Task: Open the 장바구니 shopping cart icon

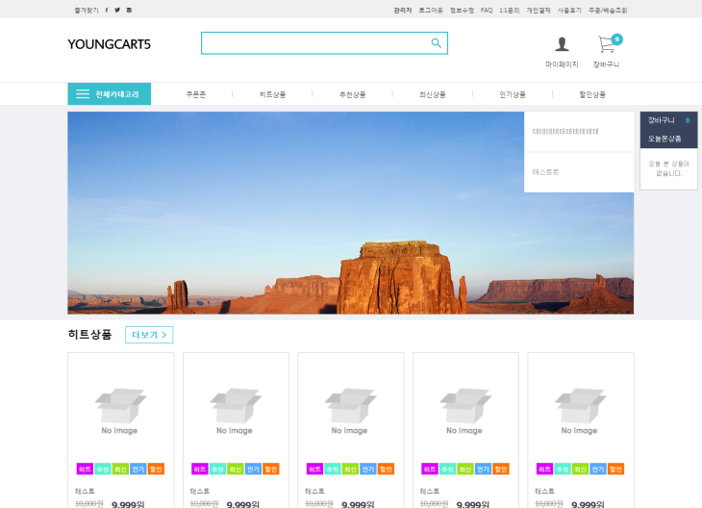Action: coord(606,44)
